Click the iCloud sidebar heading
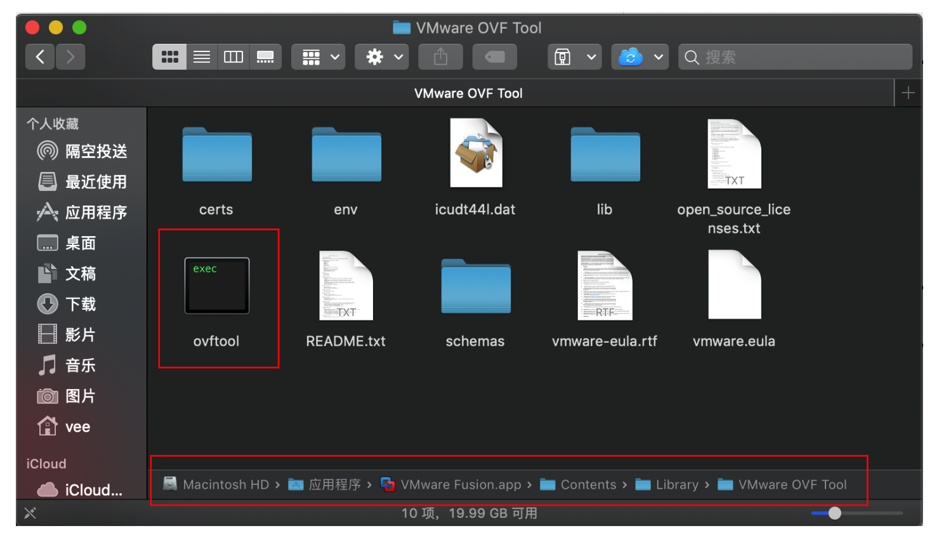The height and width of the screenshot is (547, 939). tap(46, 464)
